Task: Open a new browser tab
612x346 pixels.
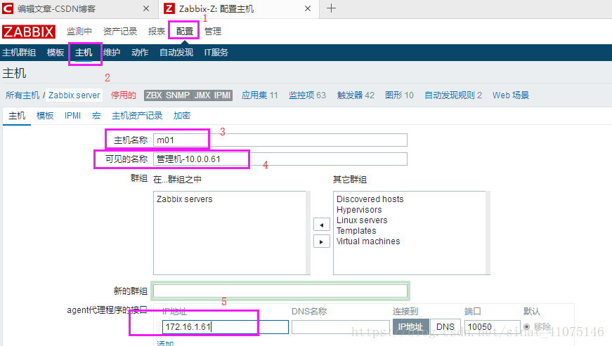Action: pyautogui.click(x=331, y=8)
